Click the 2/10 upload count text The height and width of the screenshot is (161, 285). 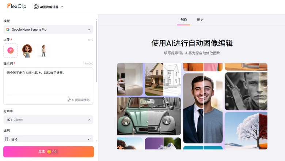(90, 40)
